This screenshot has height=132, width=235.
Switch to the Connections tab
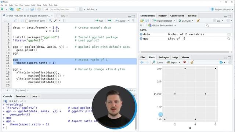(177, 15)
